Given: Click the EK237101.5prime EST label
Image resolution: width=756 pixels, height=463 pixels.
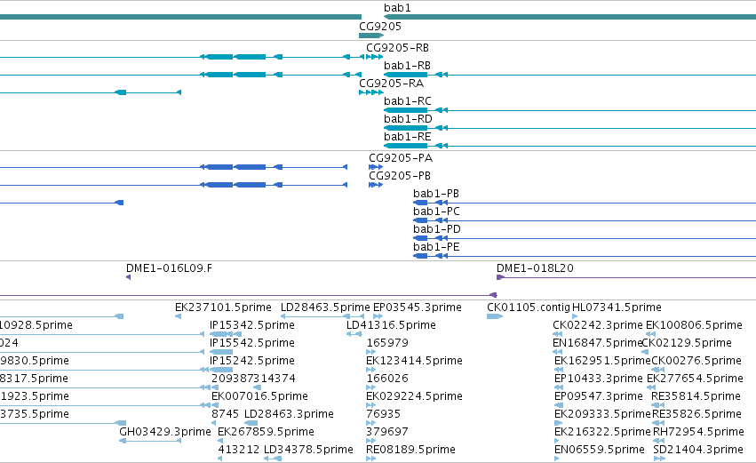Looking at the screenshot, I should (x=223, y=307).
